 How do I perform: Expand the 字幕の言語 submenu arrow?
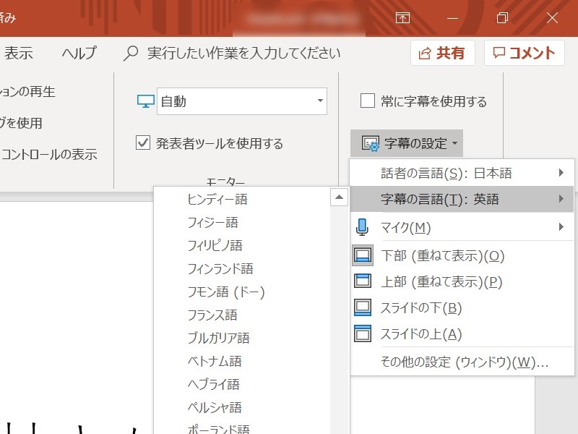coord(562,199)
